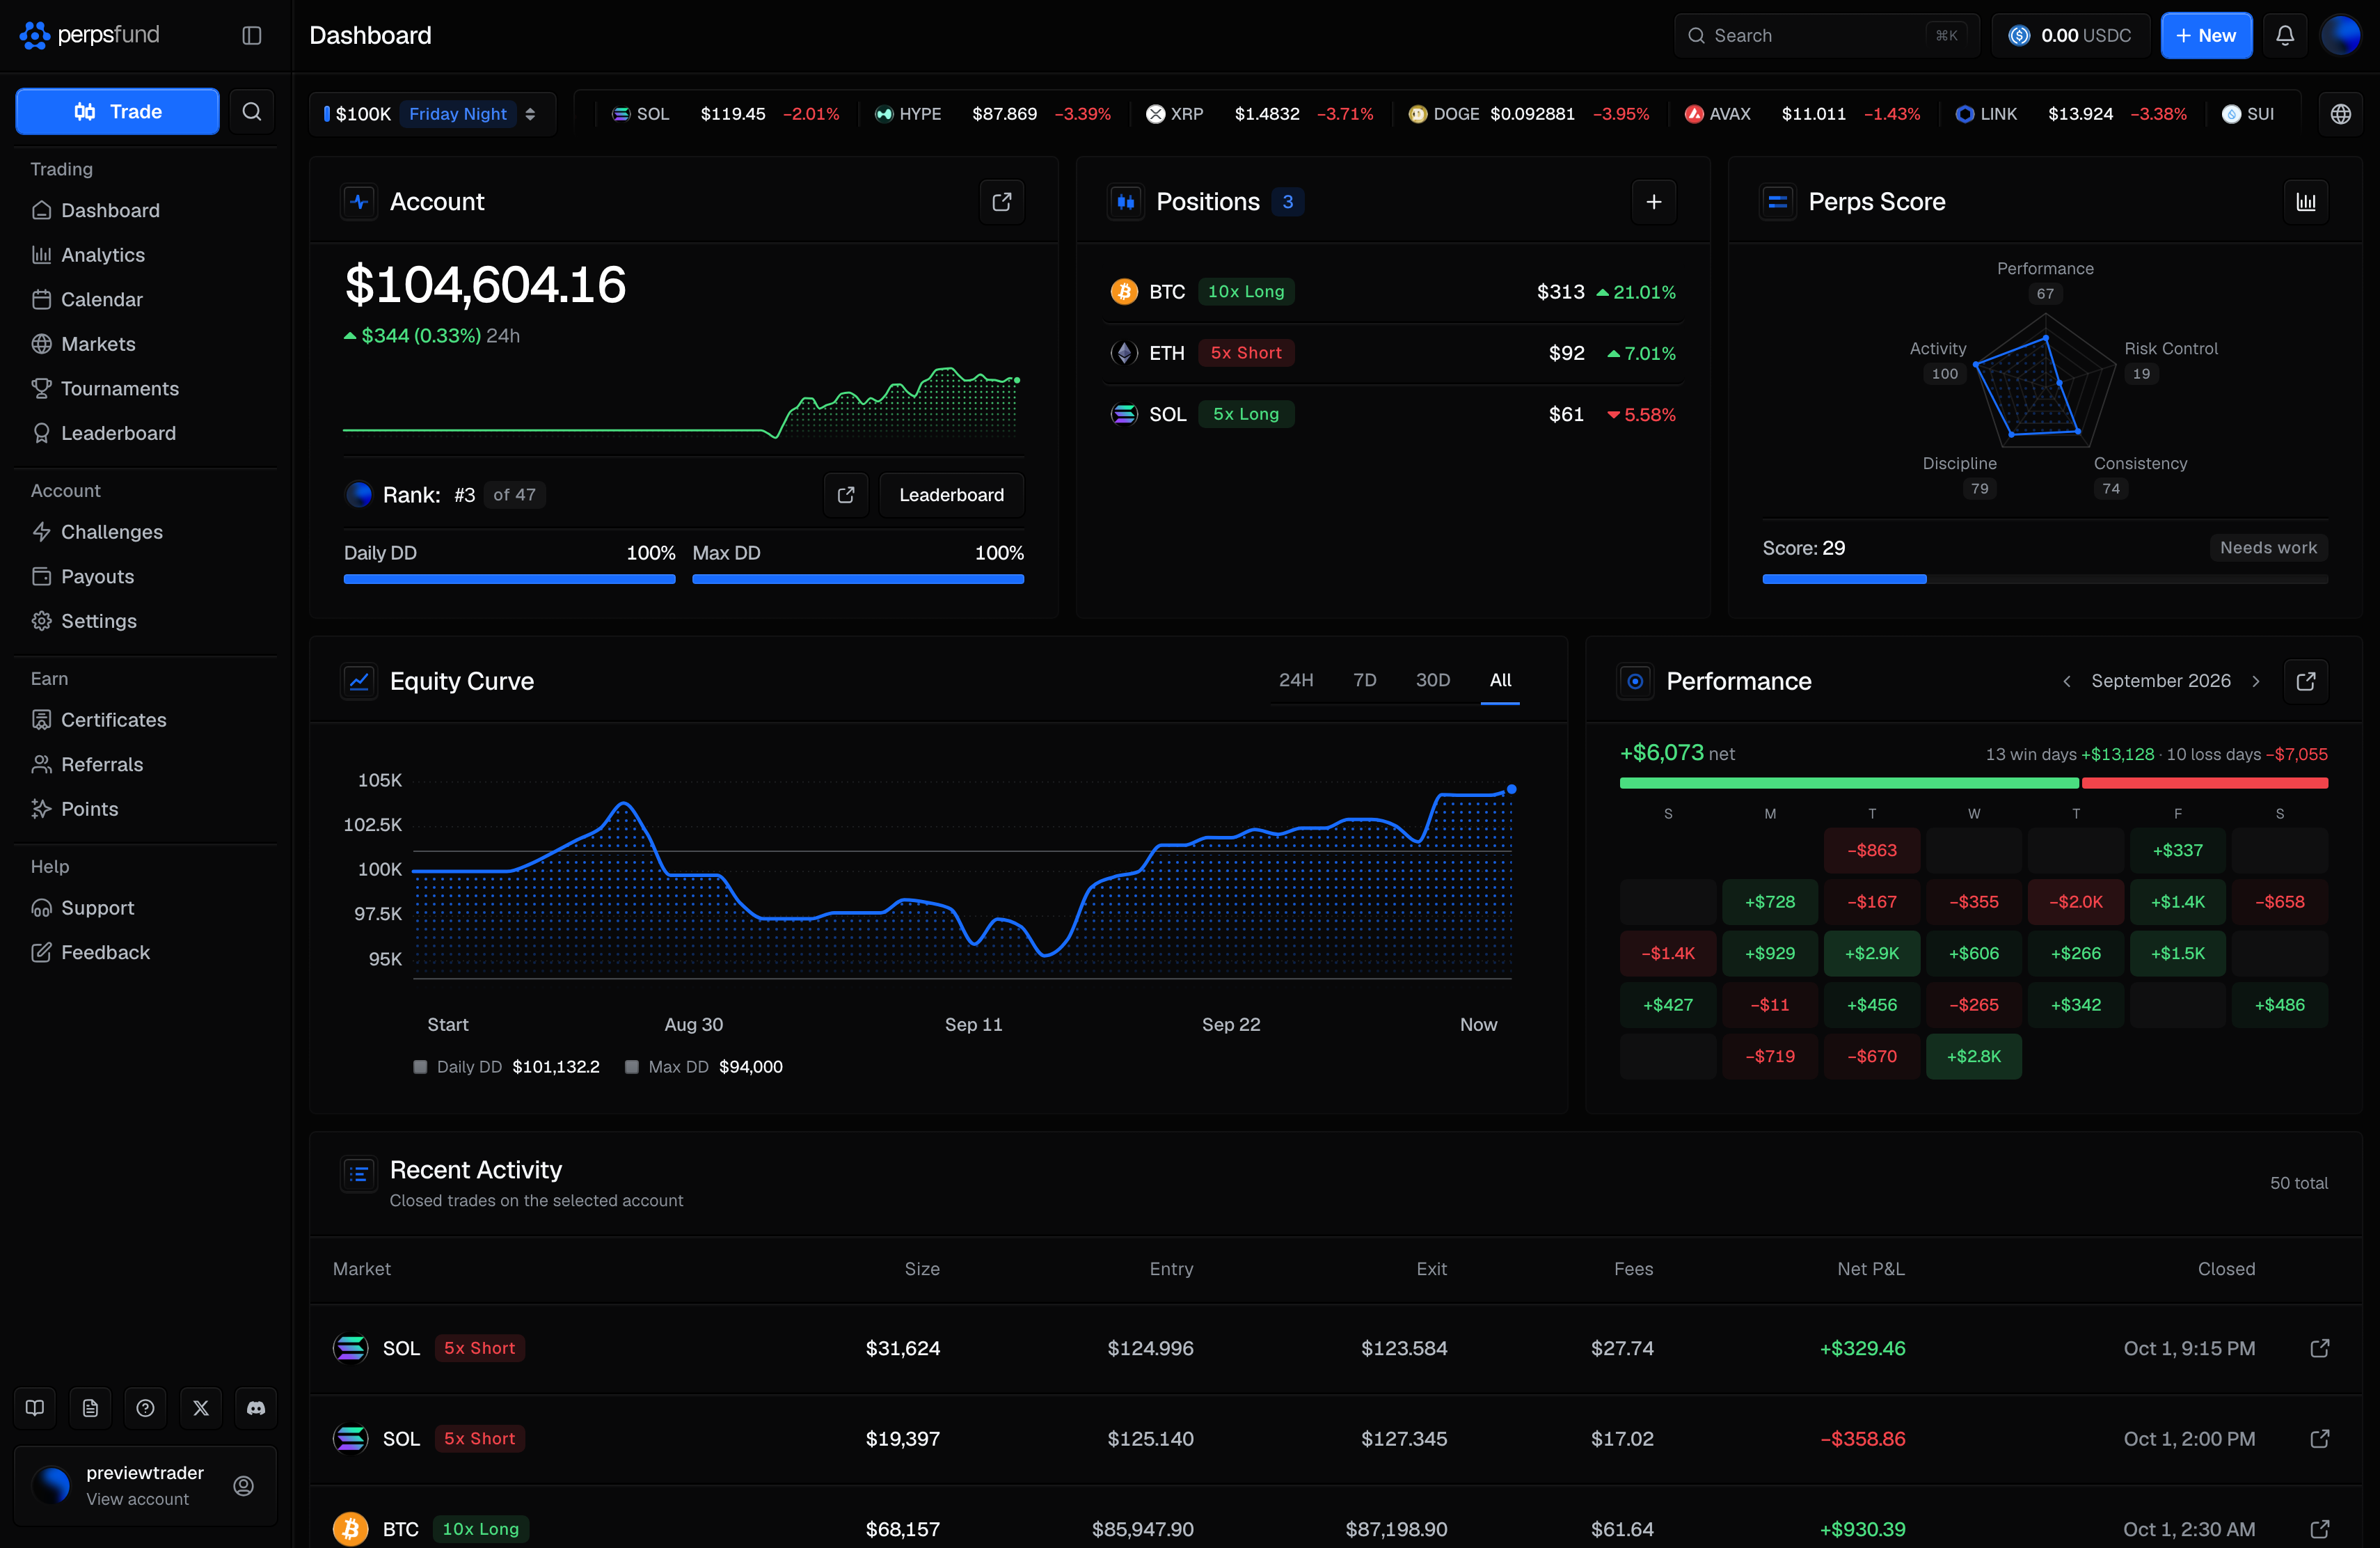The height and width of the screenshot is (1548, 2380).
Task: Open Tournaments in the sidebar
Action: 145,388
